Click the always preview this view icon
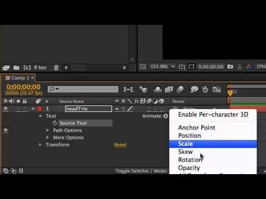This screenshot has width=266, height=199. [143, 66]
